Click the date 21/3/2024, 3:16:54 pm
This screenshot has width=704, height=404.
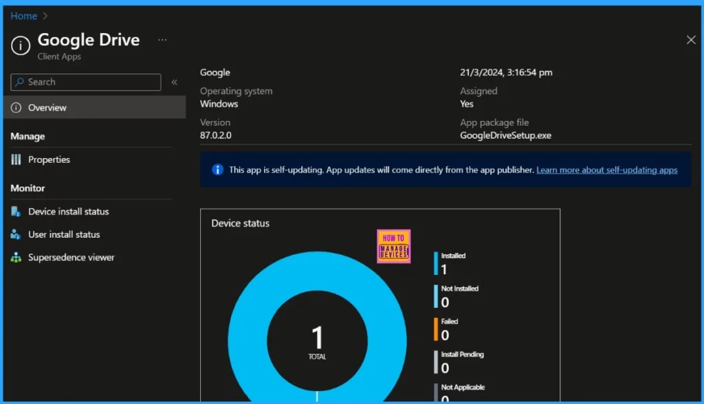pos(506,73)
